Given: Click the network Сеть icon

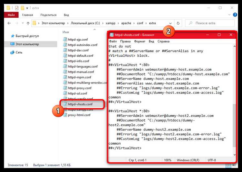Looking at the screenshot, I should coord(12,53).
